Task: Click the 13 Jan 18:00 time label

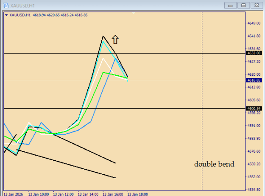Action: pos(137,194)
